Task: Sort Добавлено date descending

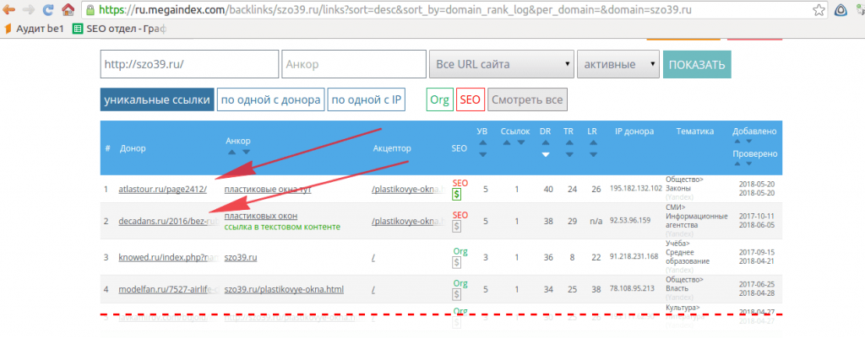Action: (749, 141)
